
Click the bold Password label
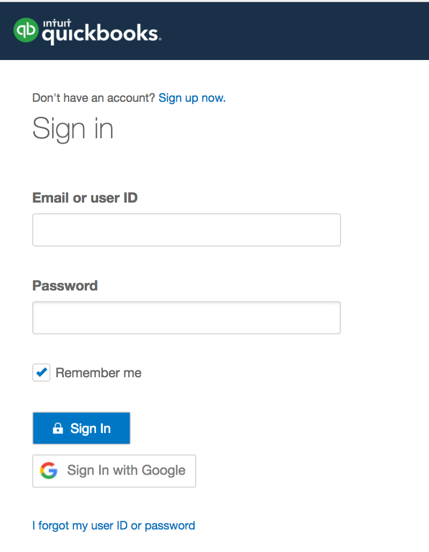65,285
